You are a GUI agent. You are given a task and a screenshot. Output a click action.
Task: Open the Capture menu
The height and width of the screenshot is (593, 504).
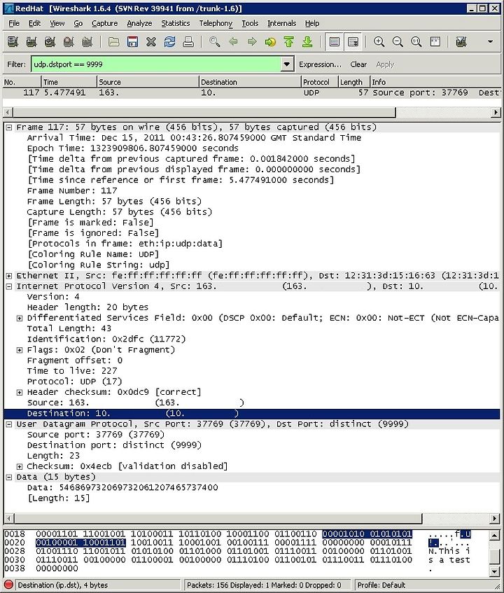pyautogui.click(x=104, y=23)
